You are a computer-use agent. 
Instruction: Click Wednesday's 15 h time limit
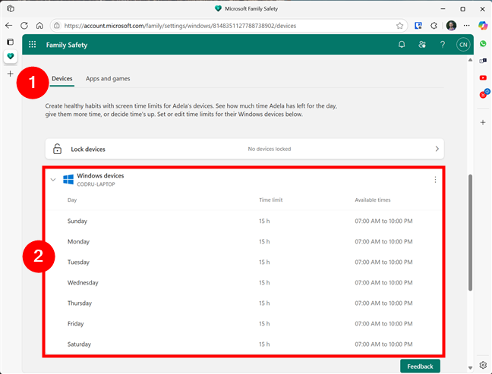(264, 282)
